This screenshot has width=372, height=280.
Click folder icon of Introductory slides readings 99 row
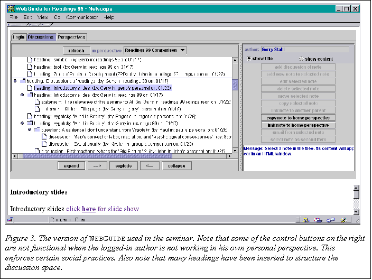(x=30, y=95)
